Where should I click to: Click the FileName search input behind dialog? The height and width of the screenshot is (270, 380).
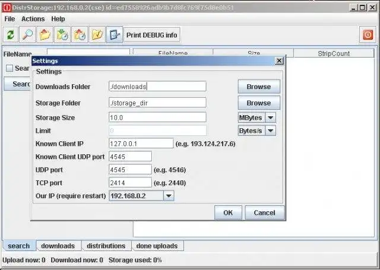tap(88, 52)
